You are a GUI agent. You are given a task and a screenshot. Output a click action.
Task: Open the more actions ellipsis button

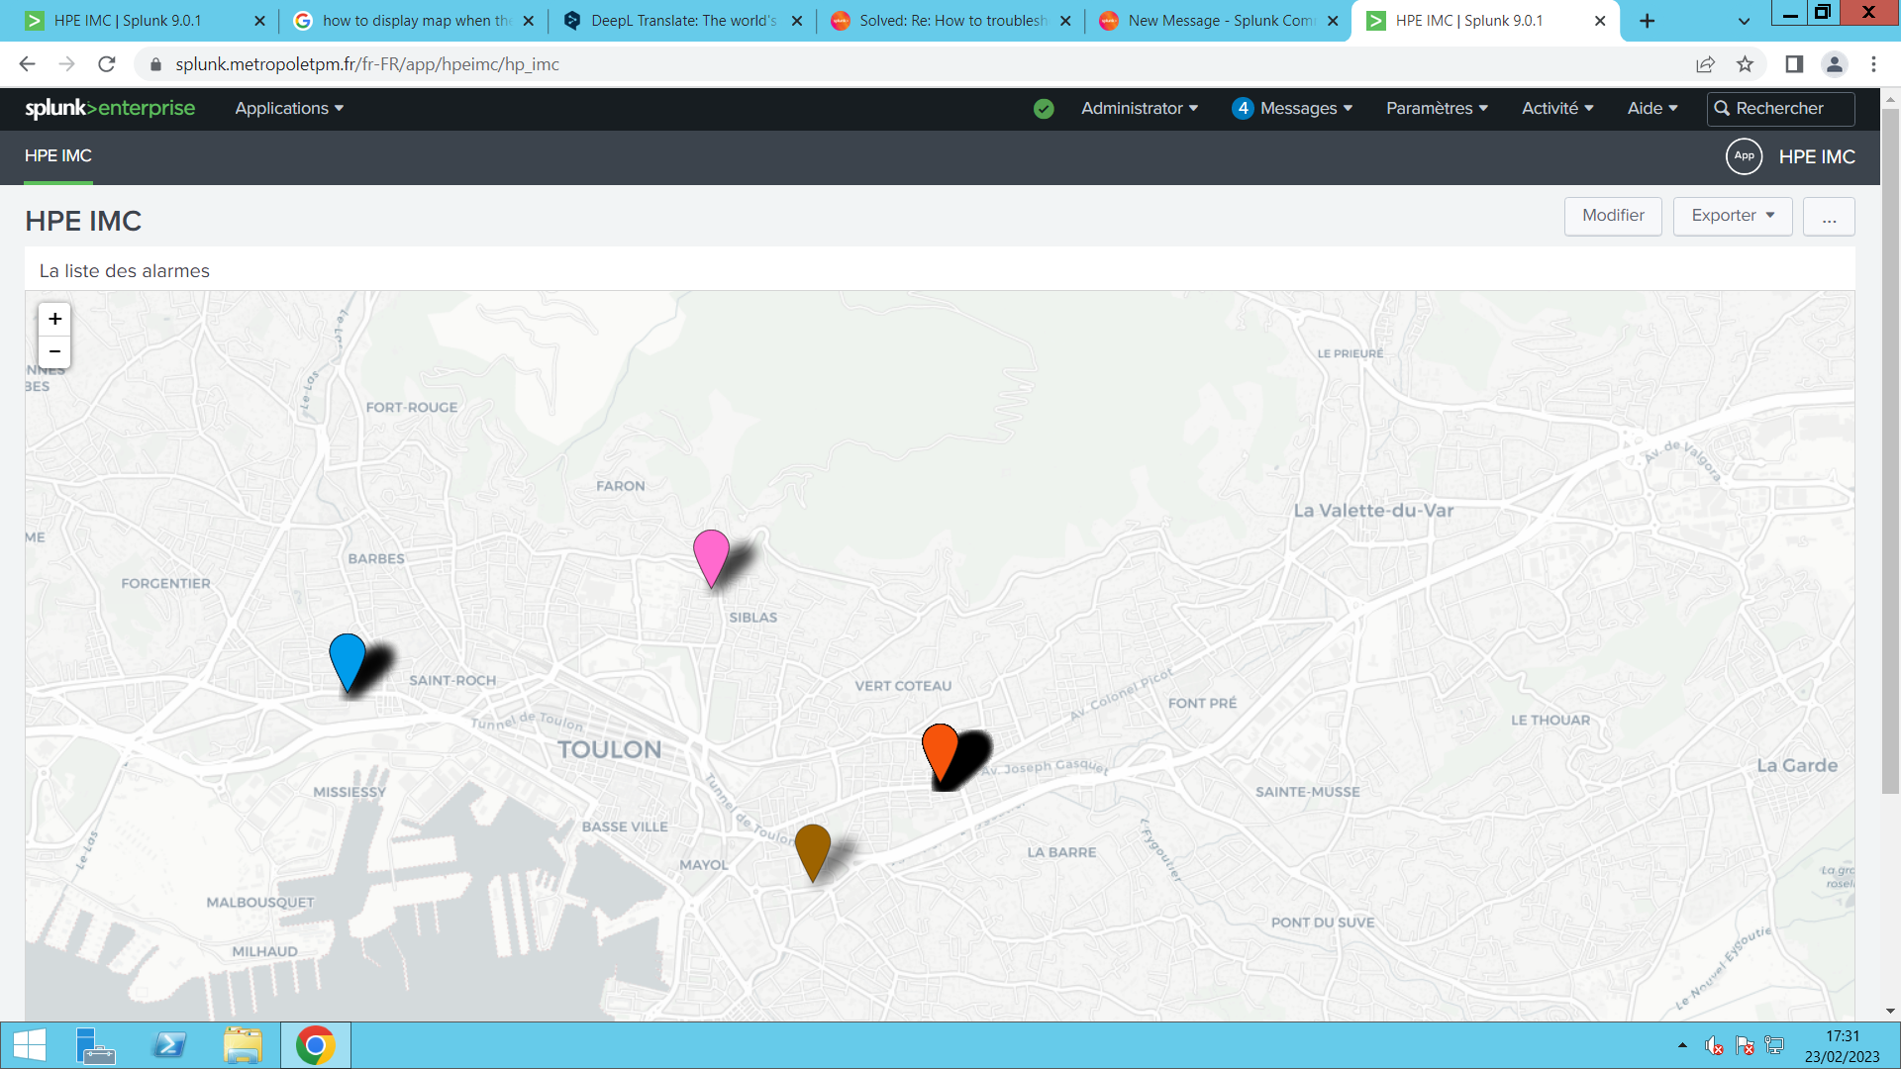pyautogui.click(x=1829, y=216)
